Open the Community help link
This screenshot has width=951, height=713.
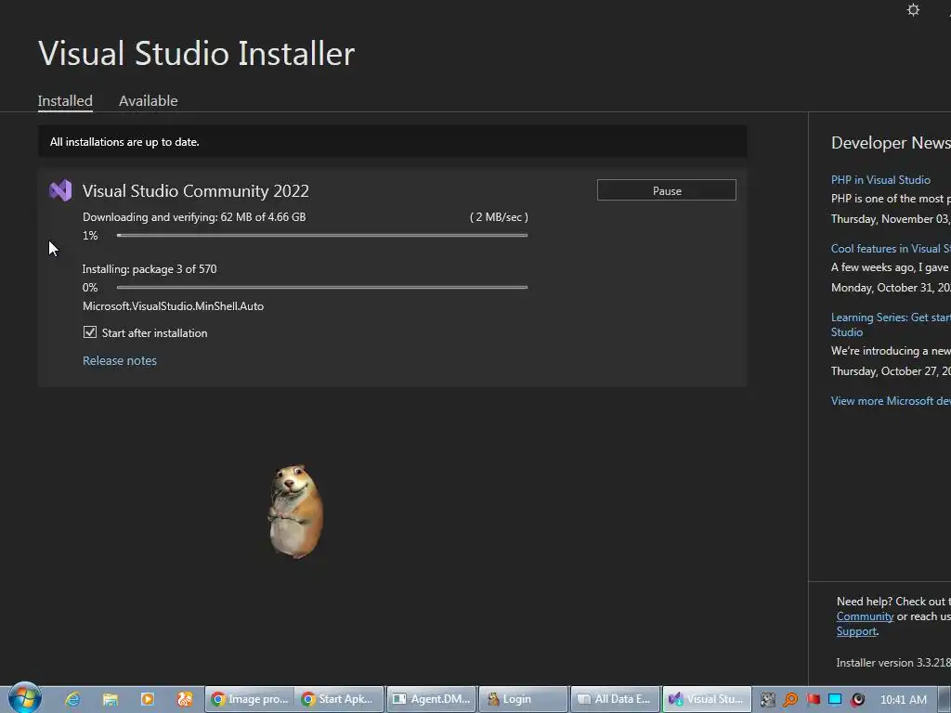[x=865, y=616]
